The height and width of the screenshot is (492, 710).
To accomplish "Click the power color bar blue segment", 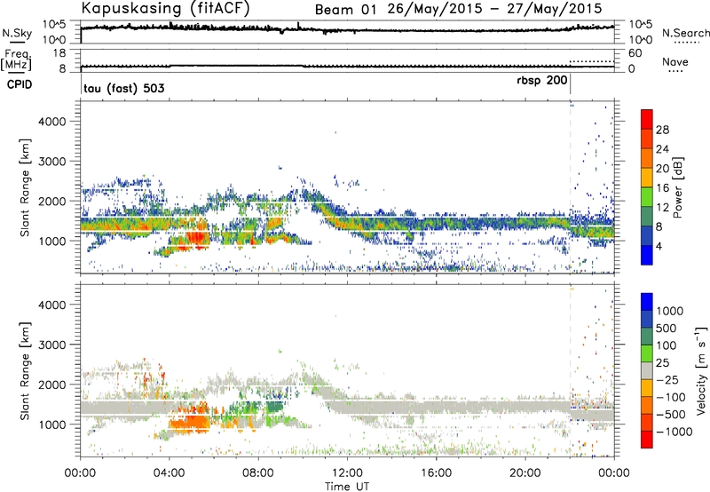I will (x=647, y=255).
